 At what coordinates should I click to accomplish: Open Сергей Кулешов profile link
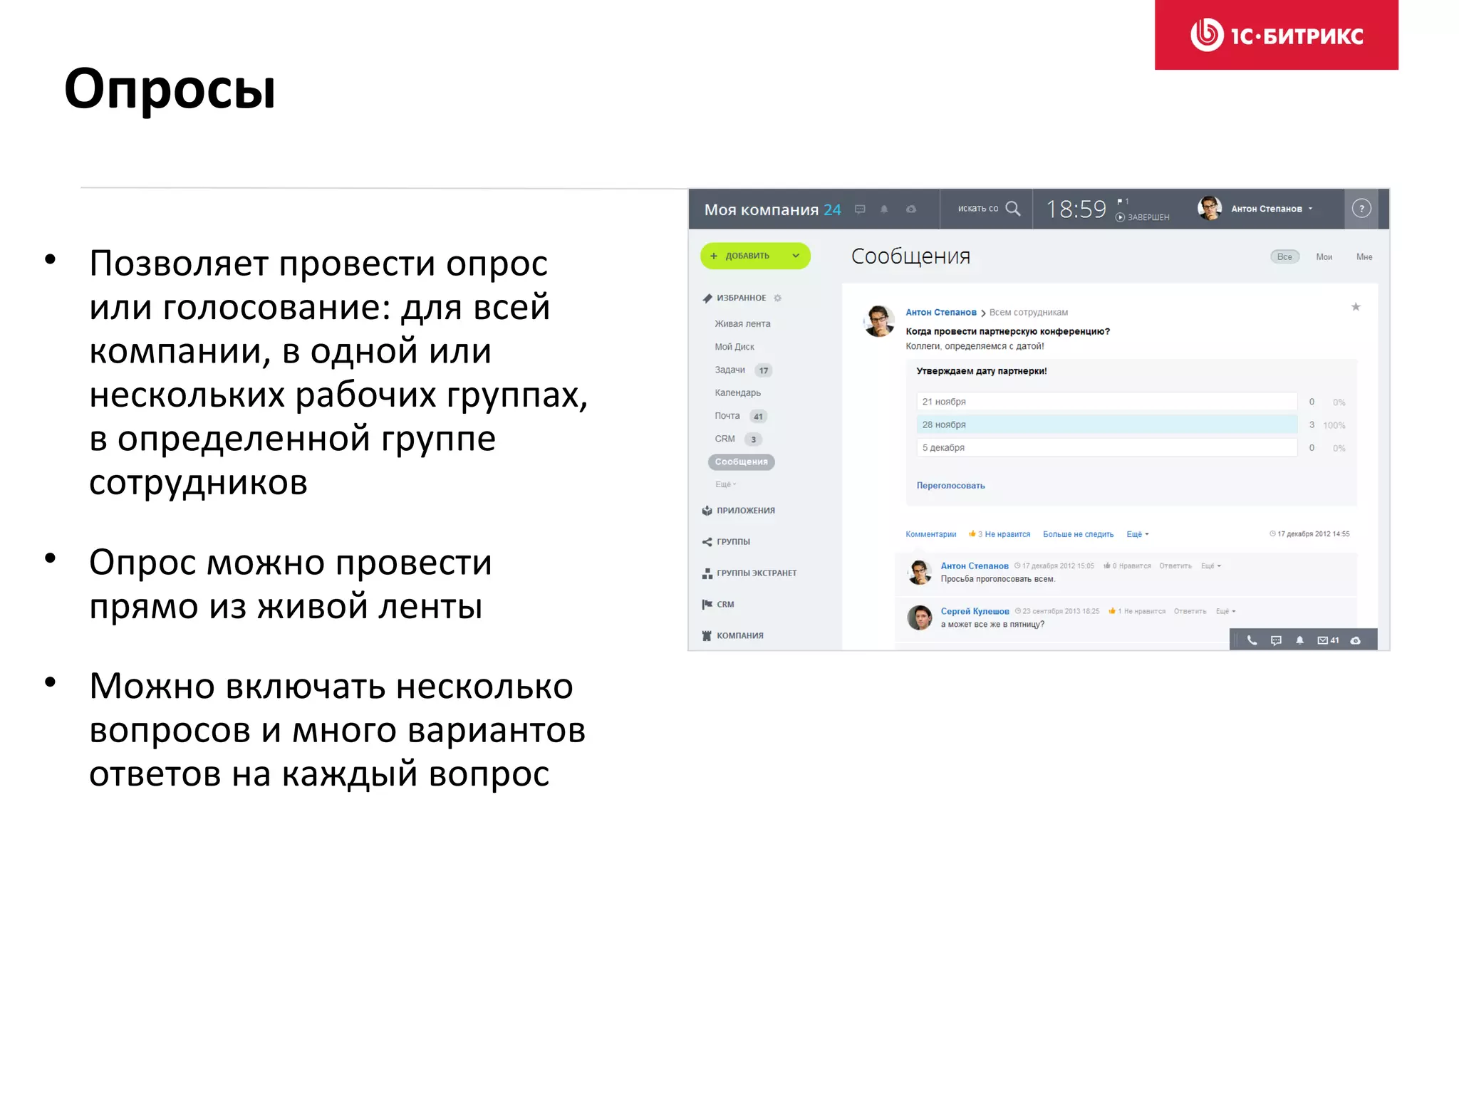(x=975, y=611)
